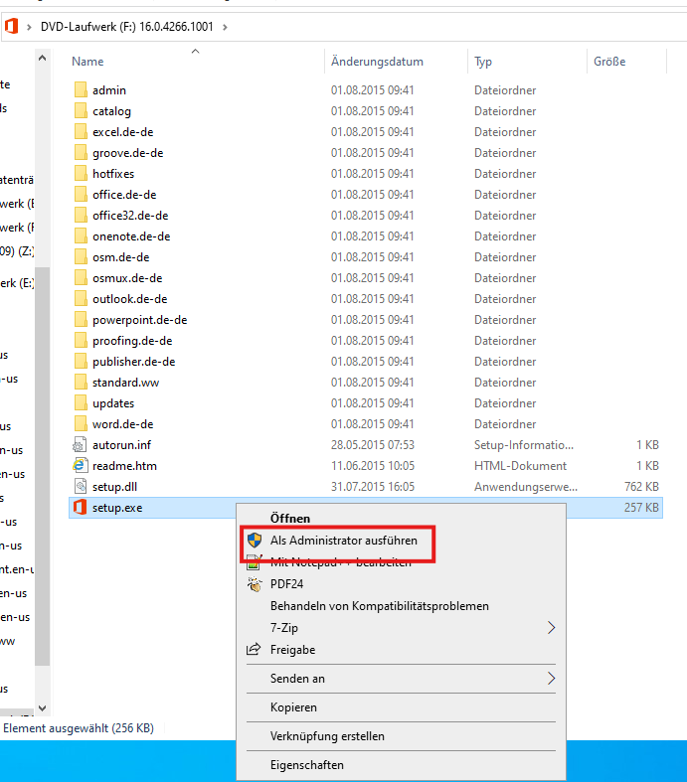Click the Office icon in the address bar
This screenshot has height=782, width=687.
[12, 26]
